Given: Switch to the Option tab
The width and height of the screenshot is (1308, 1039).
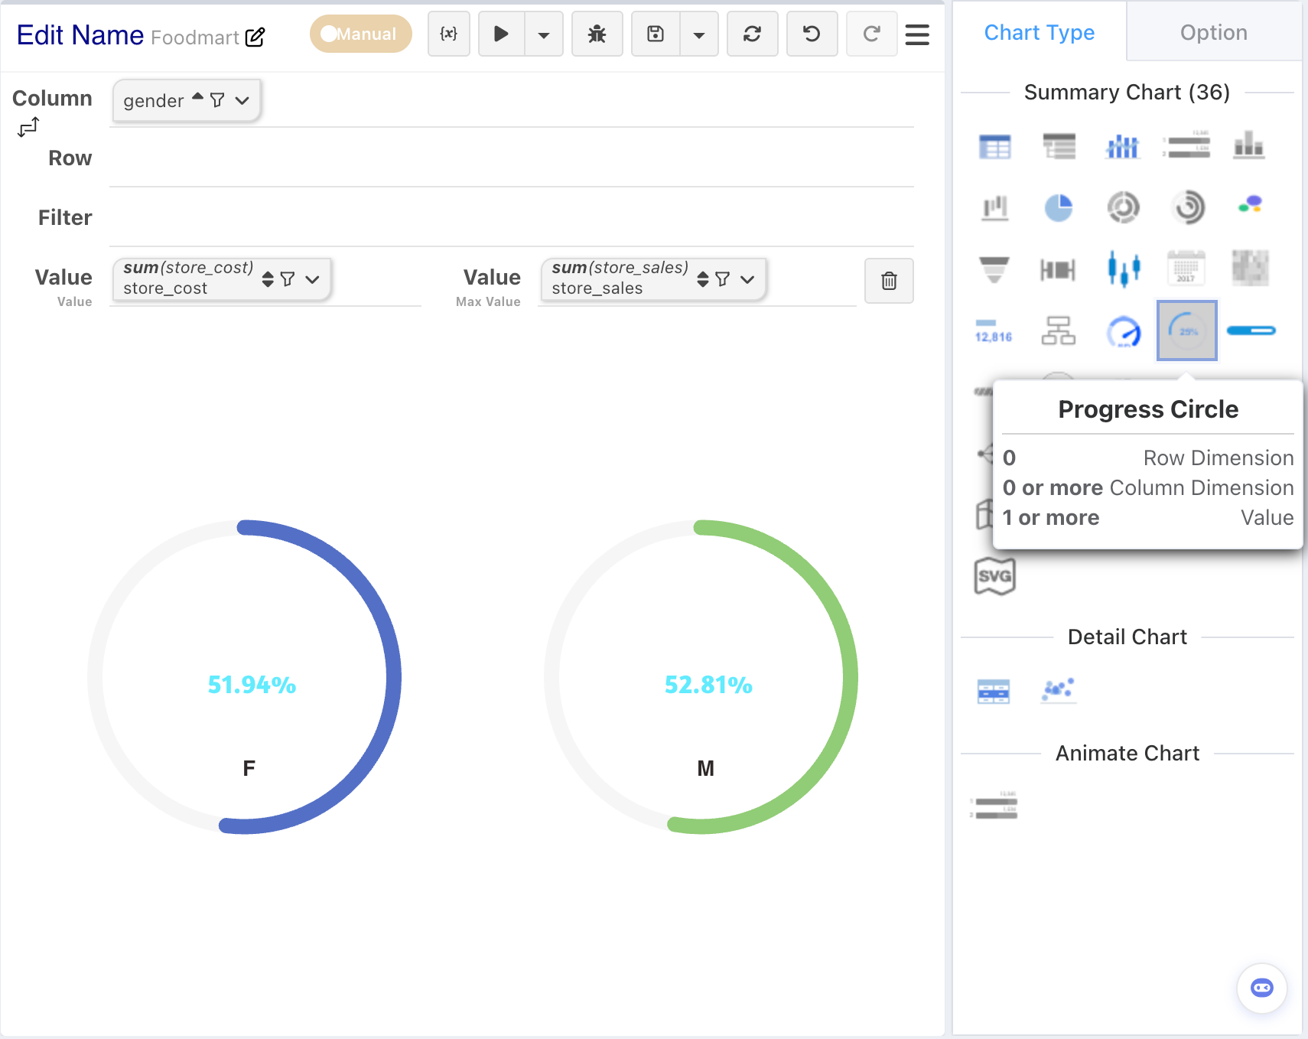Looking at the screenshot, I should tap(1213, 32).
